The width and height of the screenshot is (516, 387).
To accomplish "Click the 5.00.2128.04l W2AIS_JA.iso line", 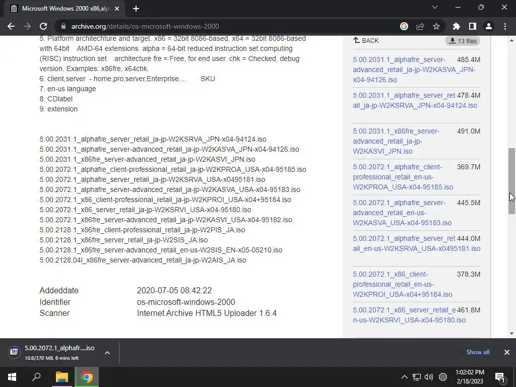I will [143, 260].
